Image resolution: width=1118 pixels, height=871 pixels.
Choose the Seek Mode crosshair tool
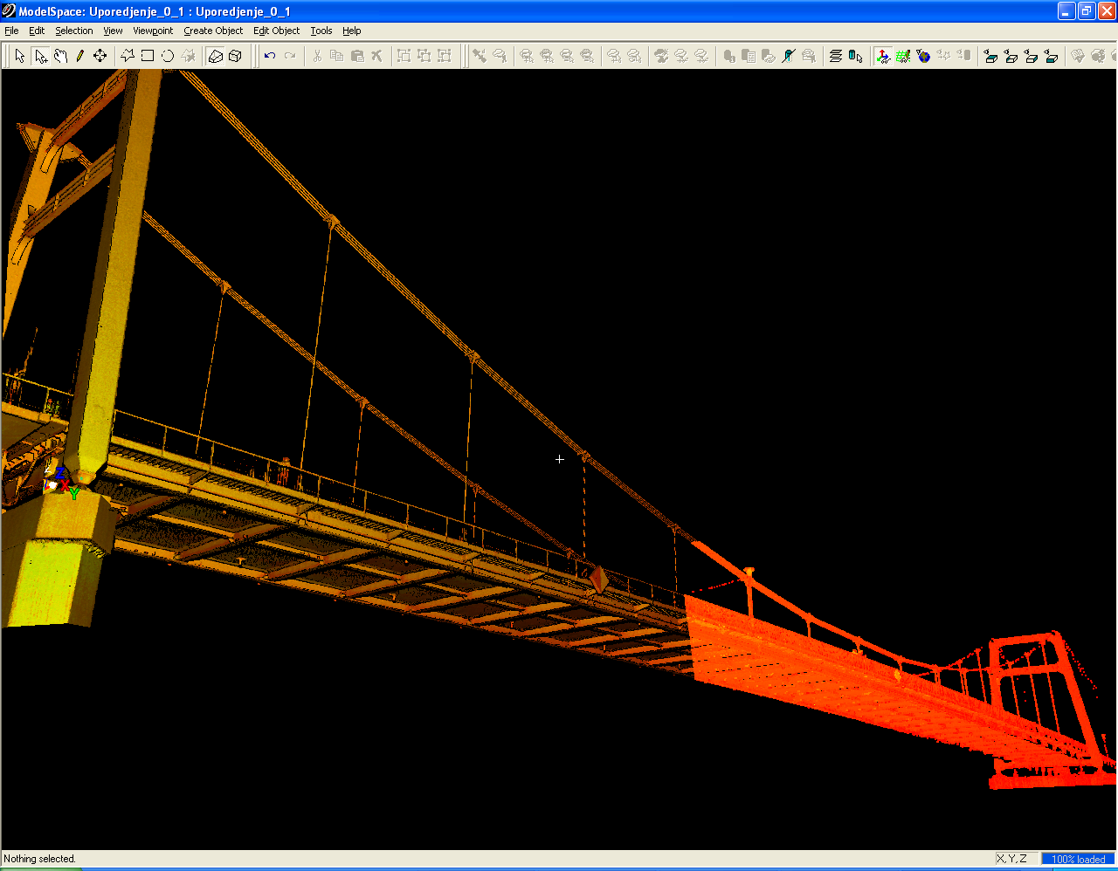pyautogui.click(x=100, y=56)
